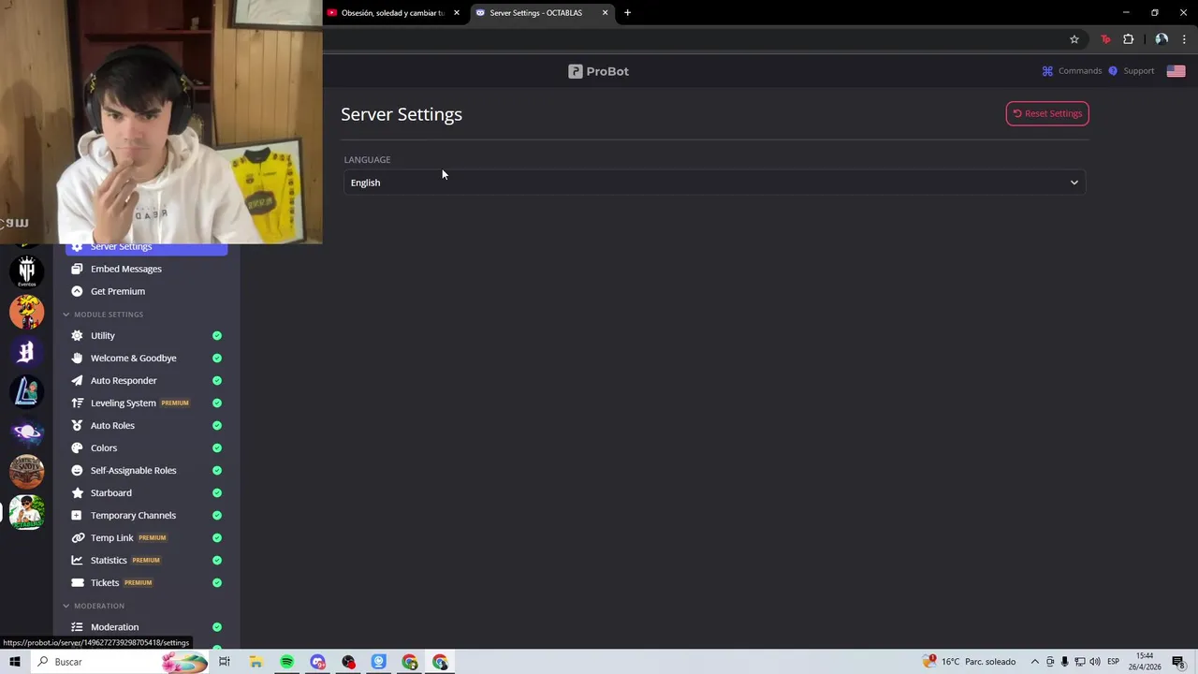
Task: Toggle the Welcome & Goodbye status check
Action: click(217, 358)
